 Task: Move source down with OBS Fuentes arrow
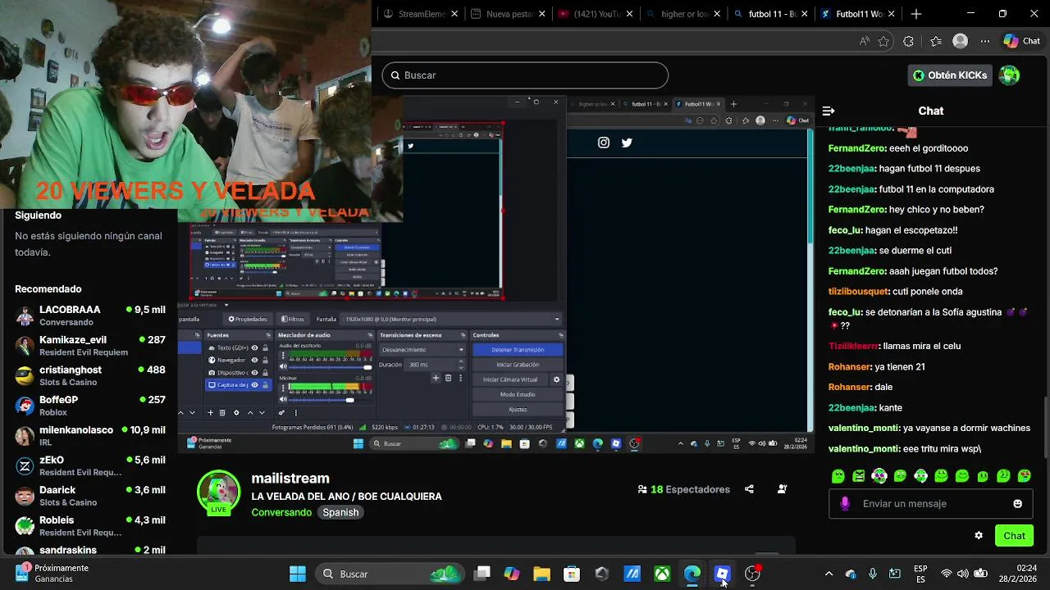tap(262, 412)
